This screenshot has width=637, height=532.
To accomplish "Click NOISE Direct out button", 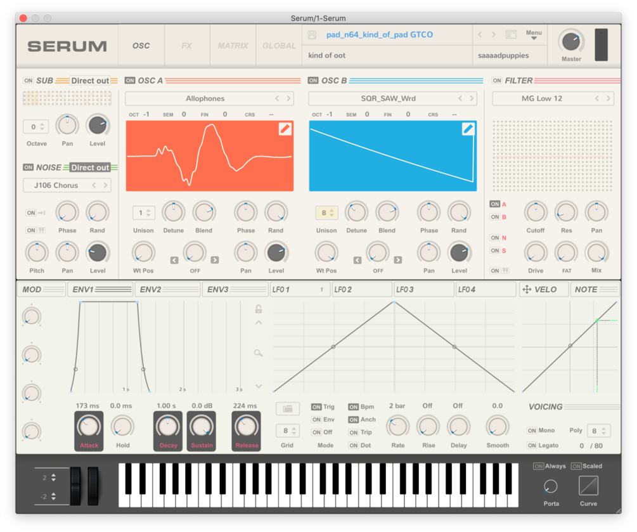I will pyautogui.click(x=90, y=167).
